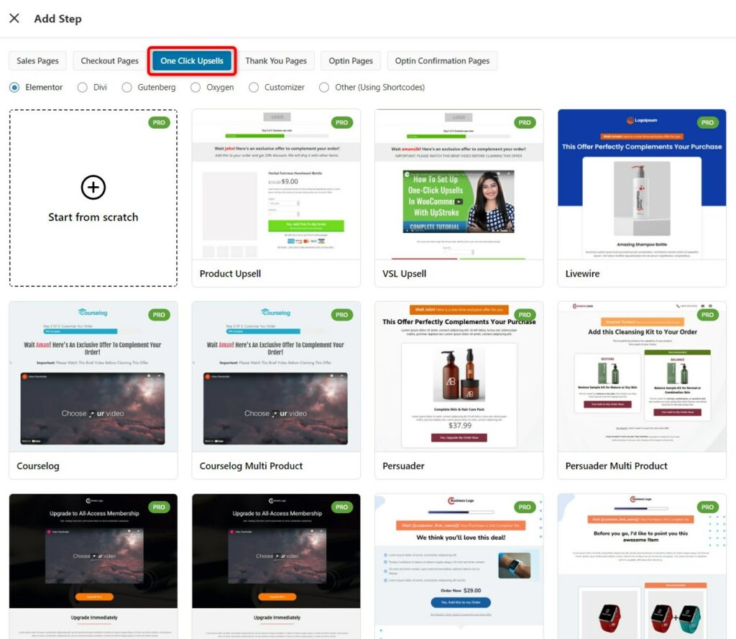Click the "Livewire" template name
736x639 pixels.
tap(582, 274)
